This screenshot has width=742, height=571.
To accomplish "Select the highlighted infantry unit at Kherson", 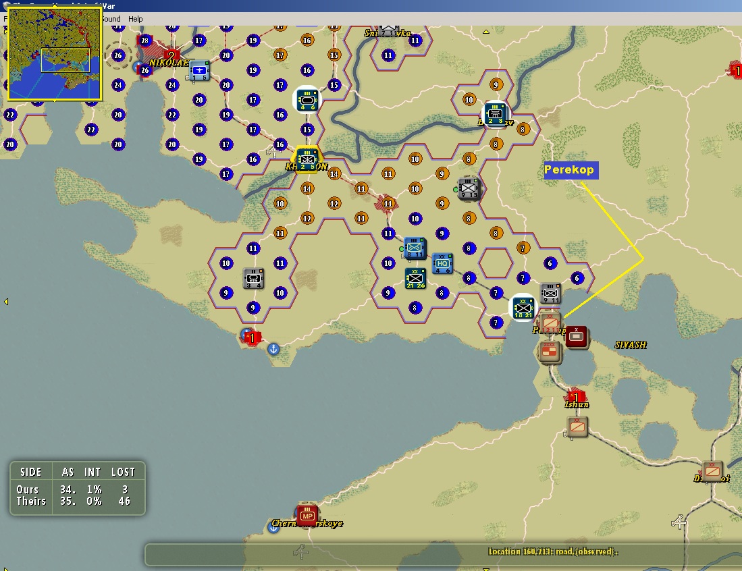I will [307, 159].
